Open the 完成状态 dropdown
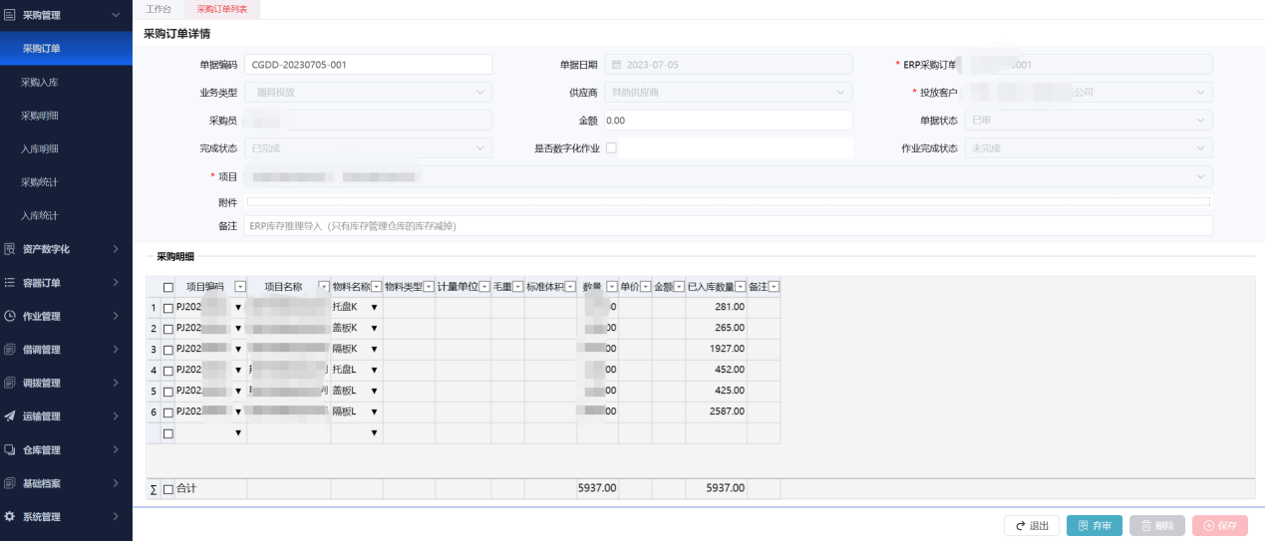The height and width of the screenshot is (541, 1265). 368,148
